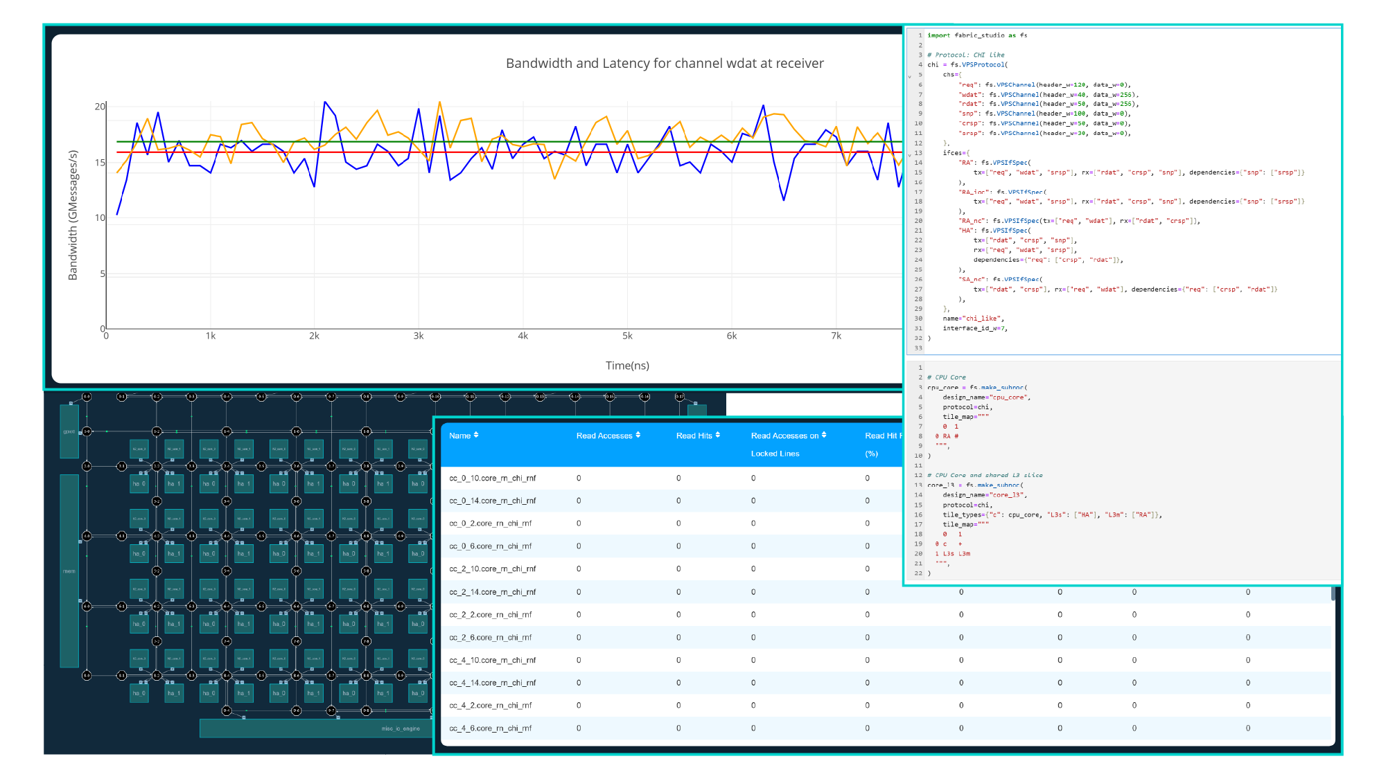The image size is (1386, 779).
Task: Click mesh router node 7-6
Action: pos(297,641)
